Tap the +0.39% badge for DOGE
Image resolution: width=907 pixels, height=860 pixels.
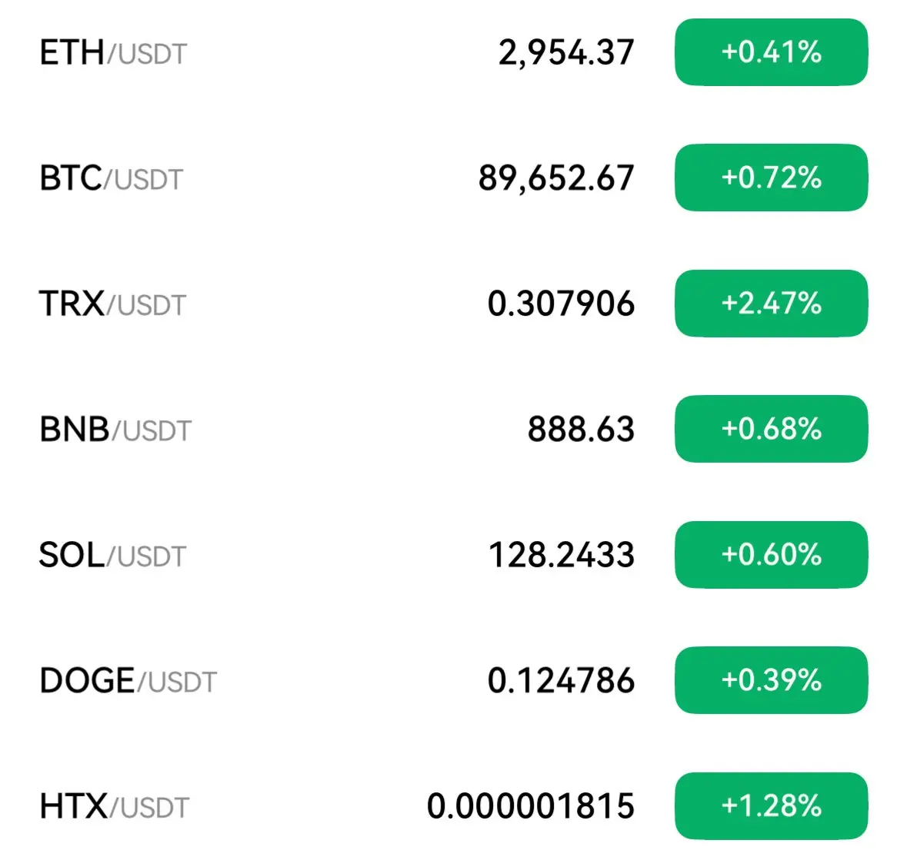click(x=771, y=680)
